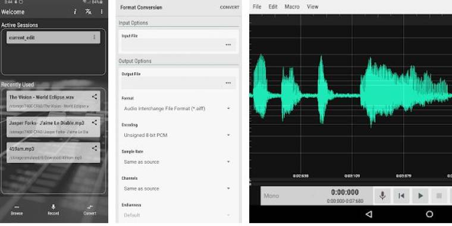The height and width of the screenshot is (226, 452).
Task: Skip to start of audio track
Action: click(x=401, y=196)
